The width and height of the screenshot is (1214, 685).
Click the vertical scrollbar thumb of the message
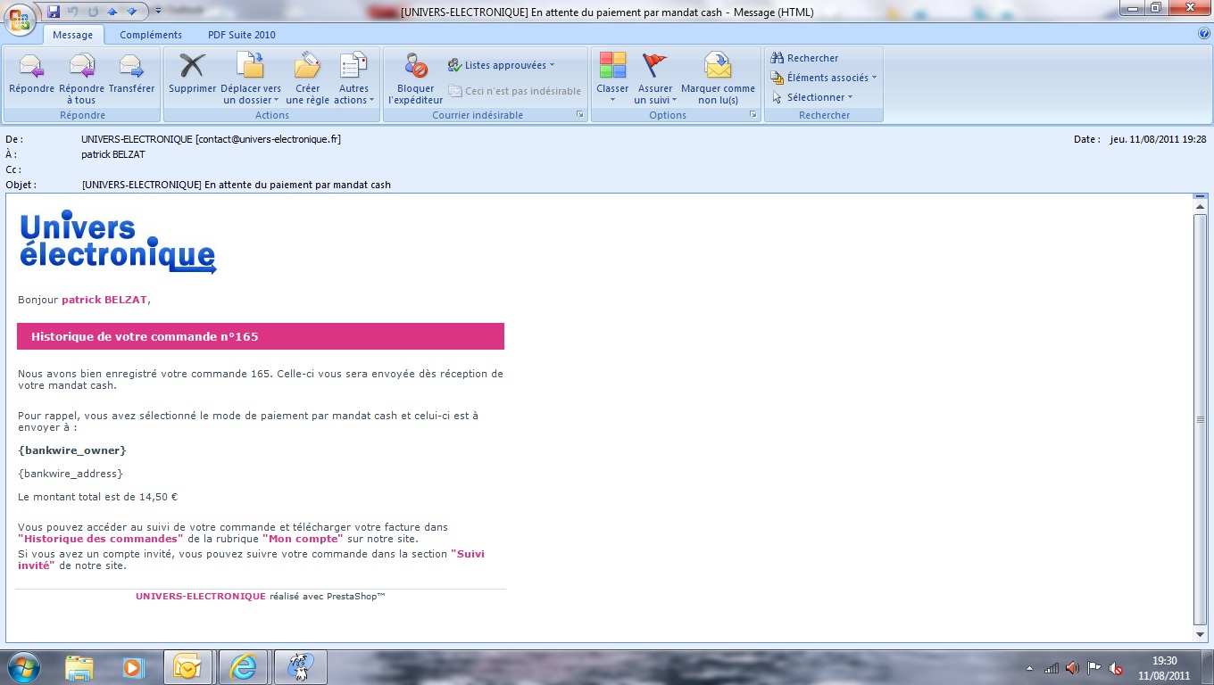1200,419
